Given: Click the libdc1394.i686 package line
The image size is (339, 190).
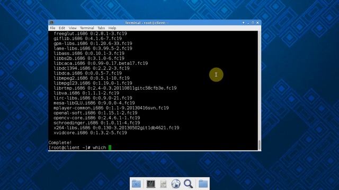Looking at the screenshot, I should pos(92,68).
